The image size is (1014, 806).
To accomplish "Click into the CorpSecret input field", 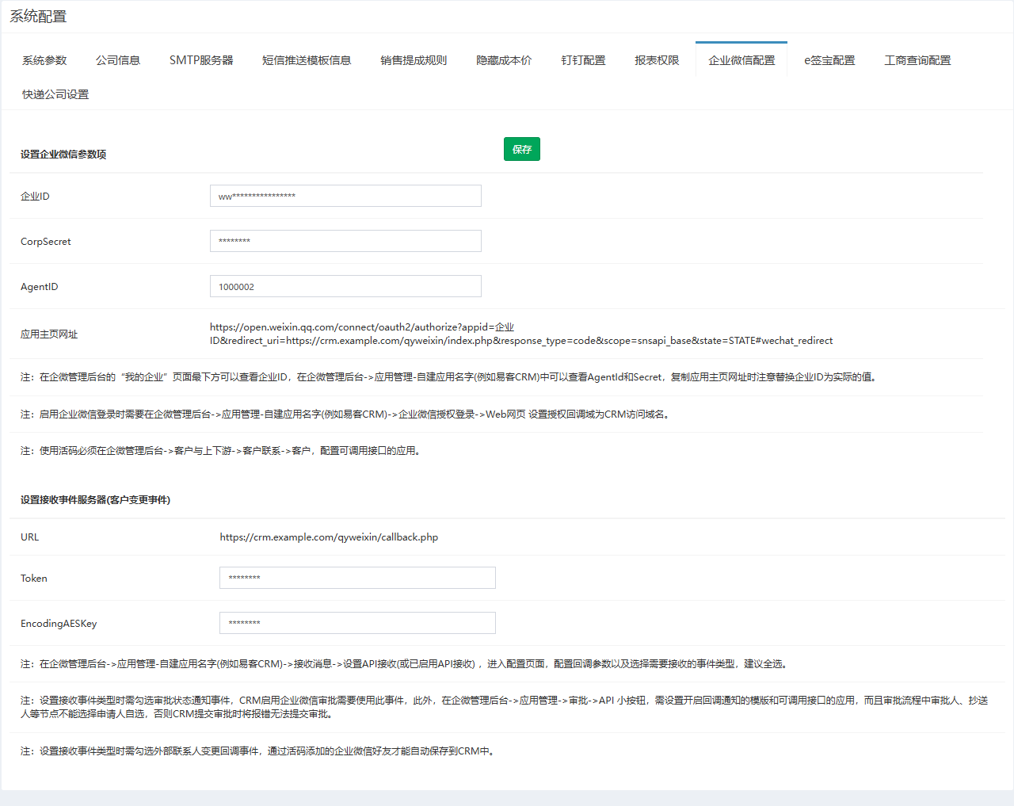I will tap(345, 241).
